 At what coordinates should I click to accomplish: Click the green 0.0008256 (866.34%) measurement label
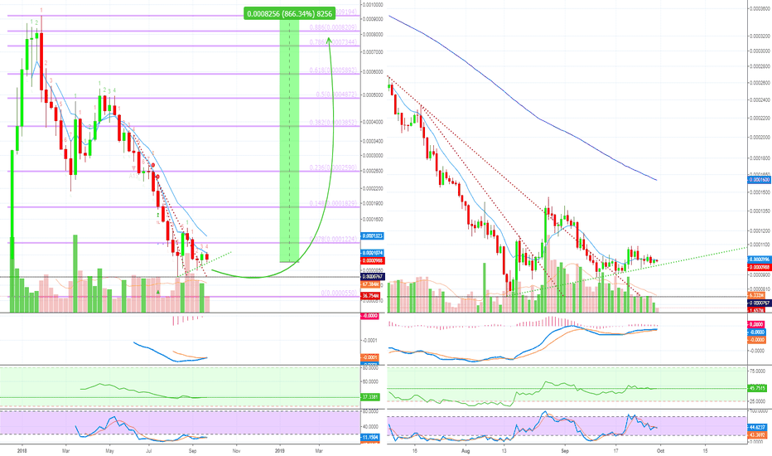[290, 14]
